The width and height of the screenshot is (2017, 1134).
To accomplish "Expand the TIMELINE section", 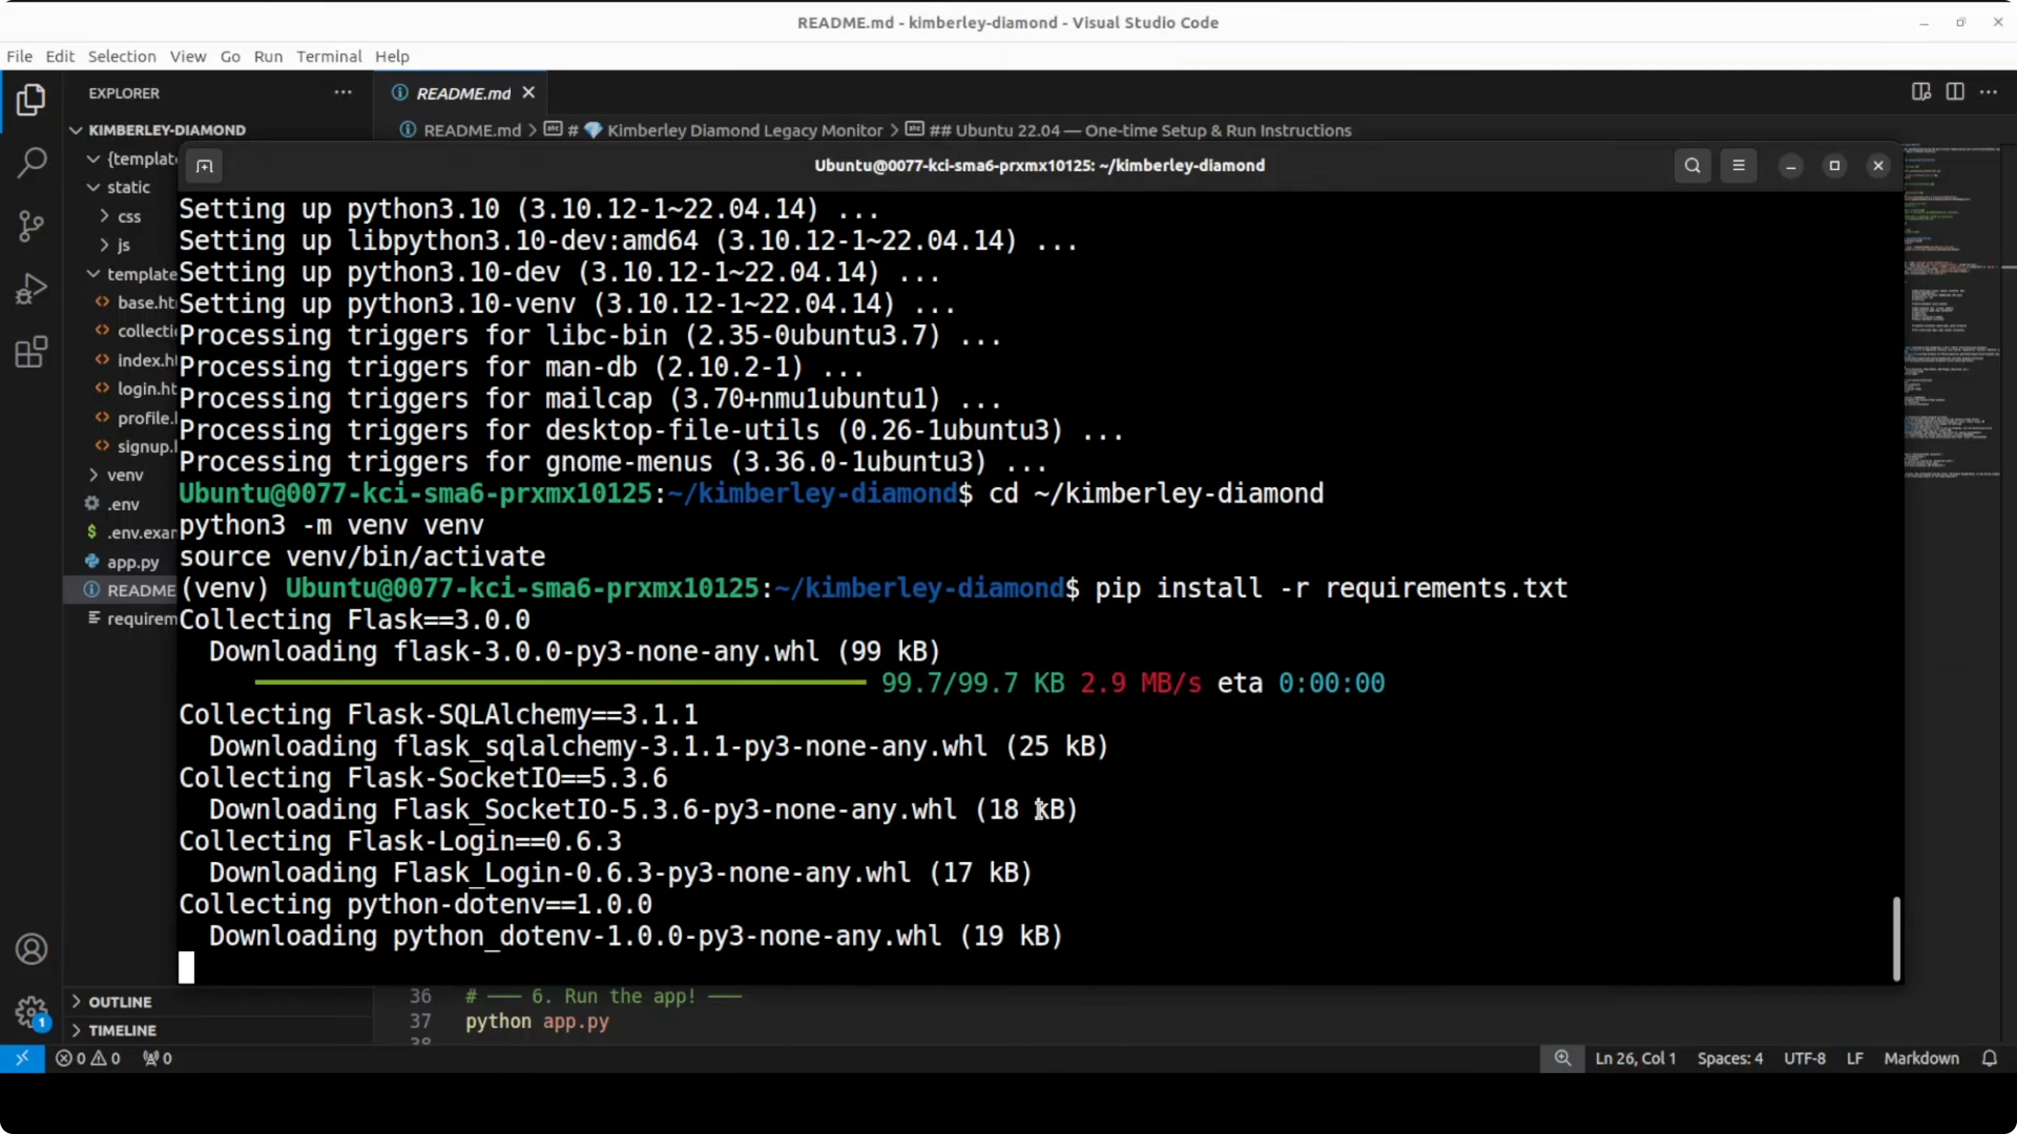I will [x=122, y=1030].
